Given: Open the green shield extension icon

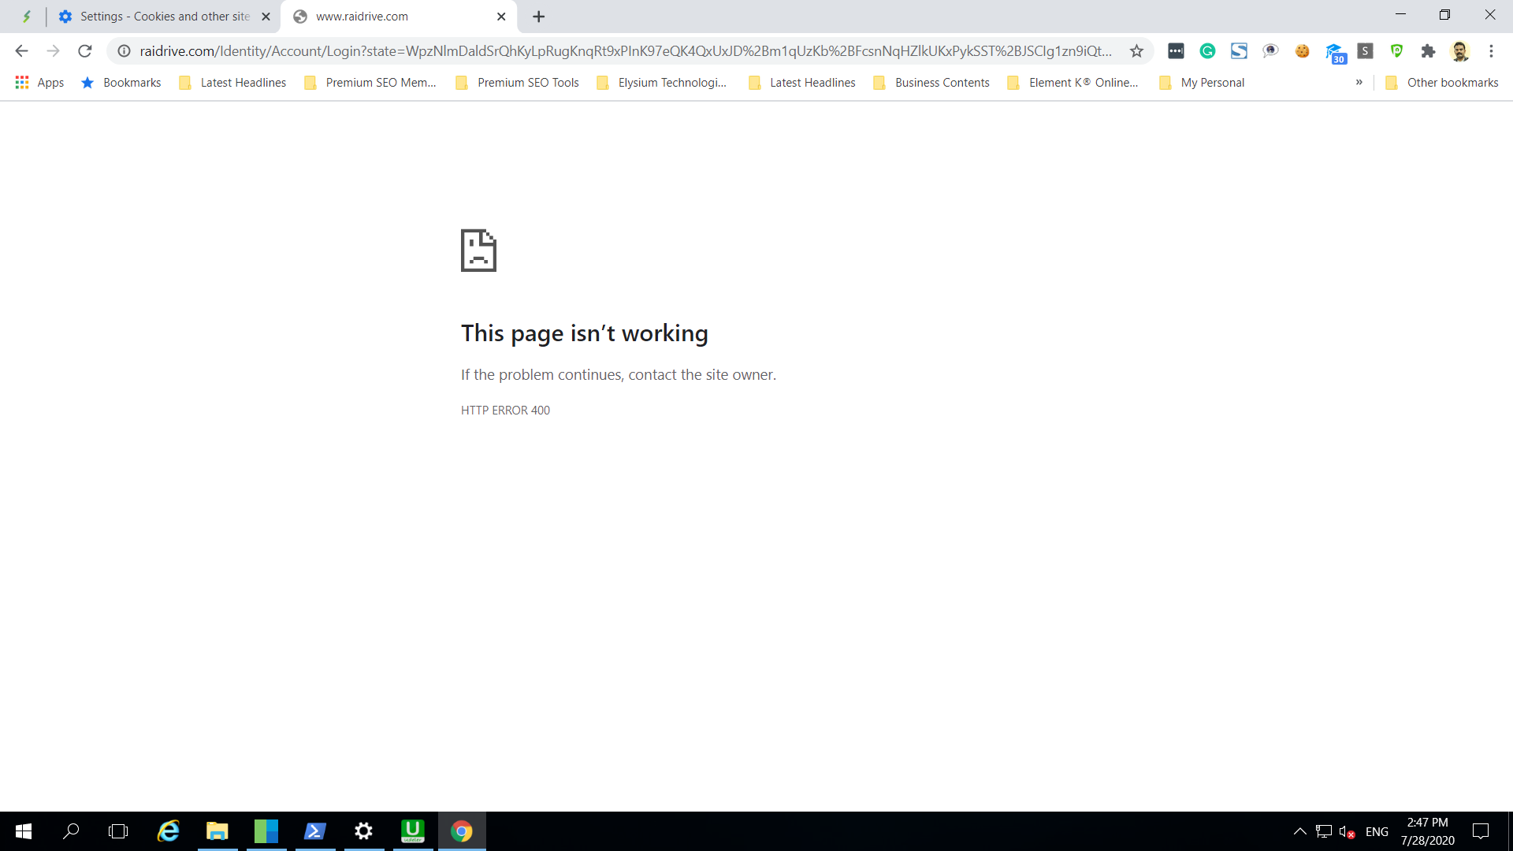Looking at the screenshot, I should click(x=1396, y=51).
